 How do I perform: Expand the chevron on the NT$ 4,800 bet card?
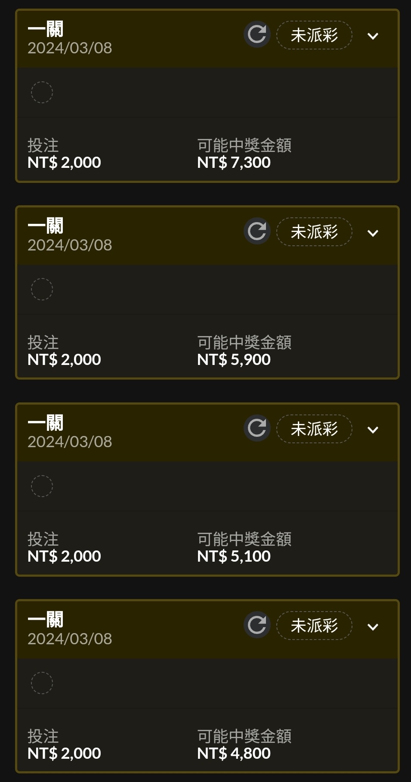[x=373, y=627]
